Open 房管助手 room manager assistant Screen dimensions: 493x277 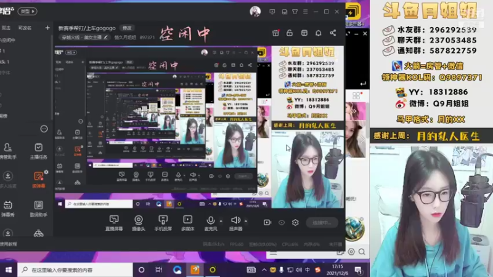tap(8, 151)
